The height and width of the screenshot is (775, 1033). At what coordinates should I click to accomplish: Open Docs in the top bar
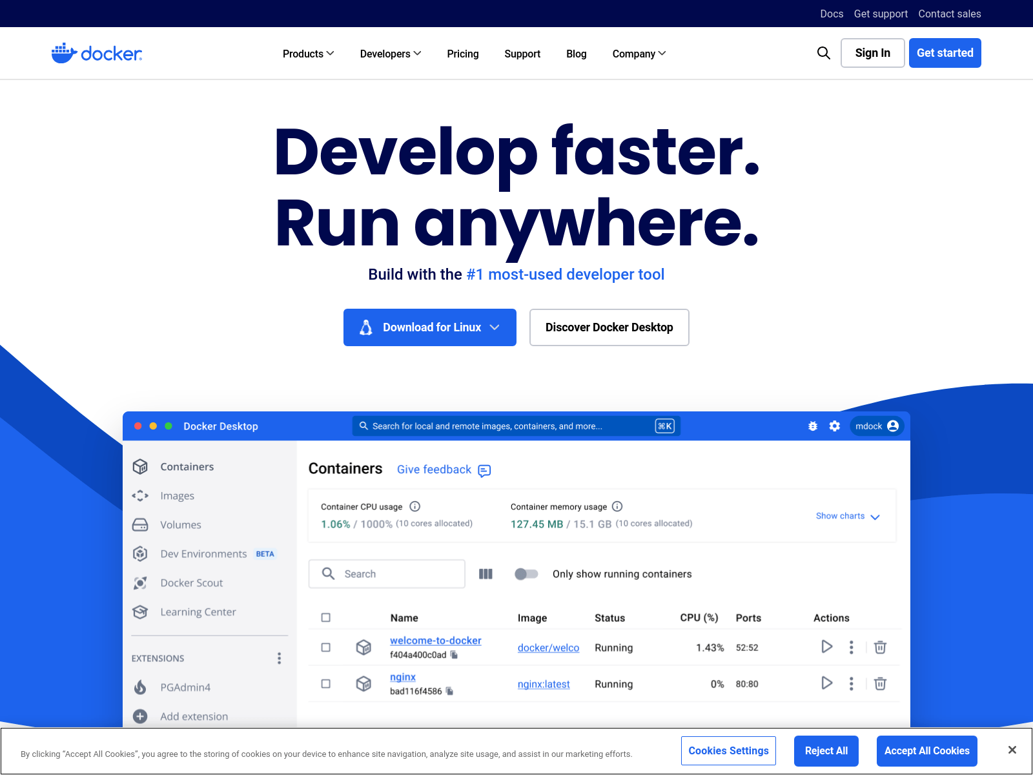click(x=832, y=14)
